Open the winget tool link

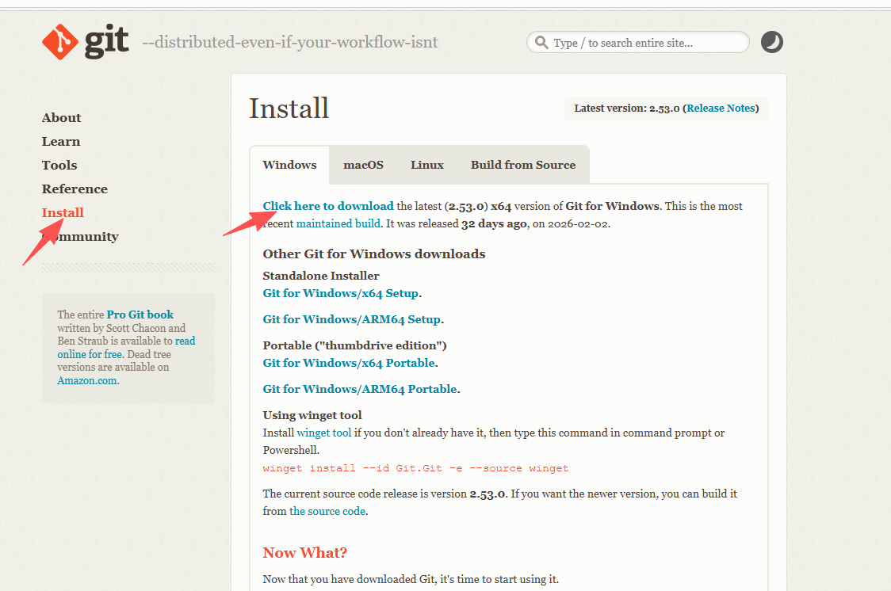324,433
